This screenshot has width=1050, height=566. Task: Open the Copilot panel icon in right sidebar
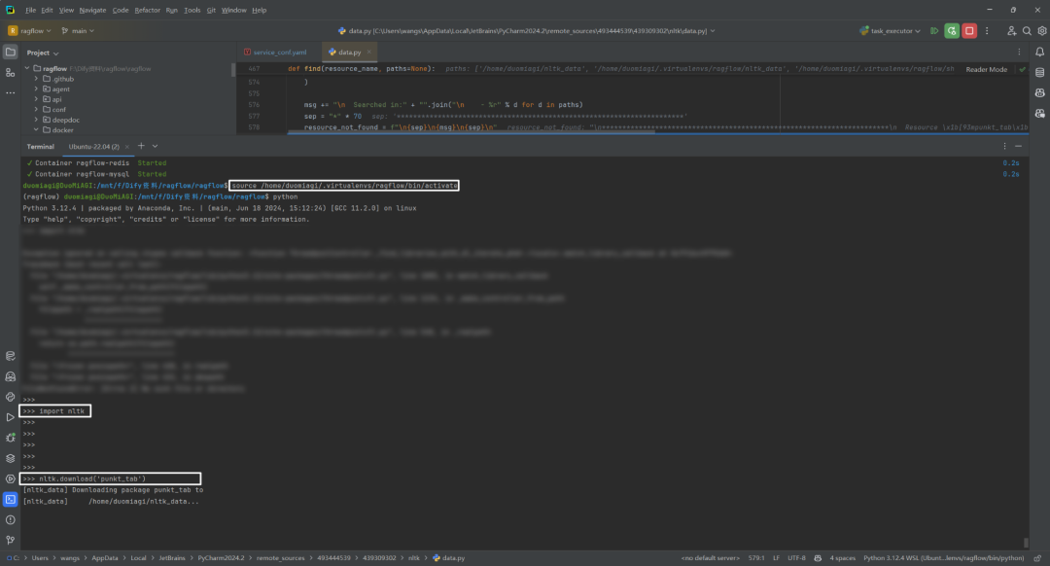(1039, 92)
